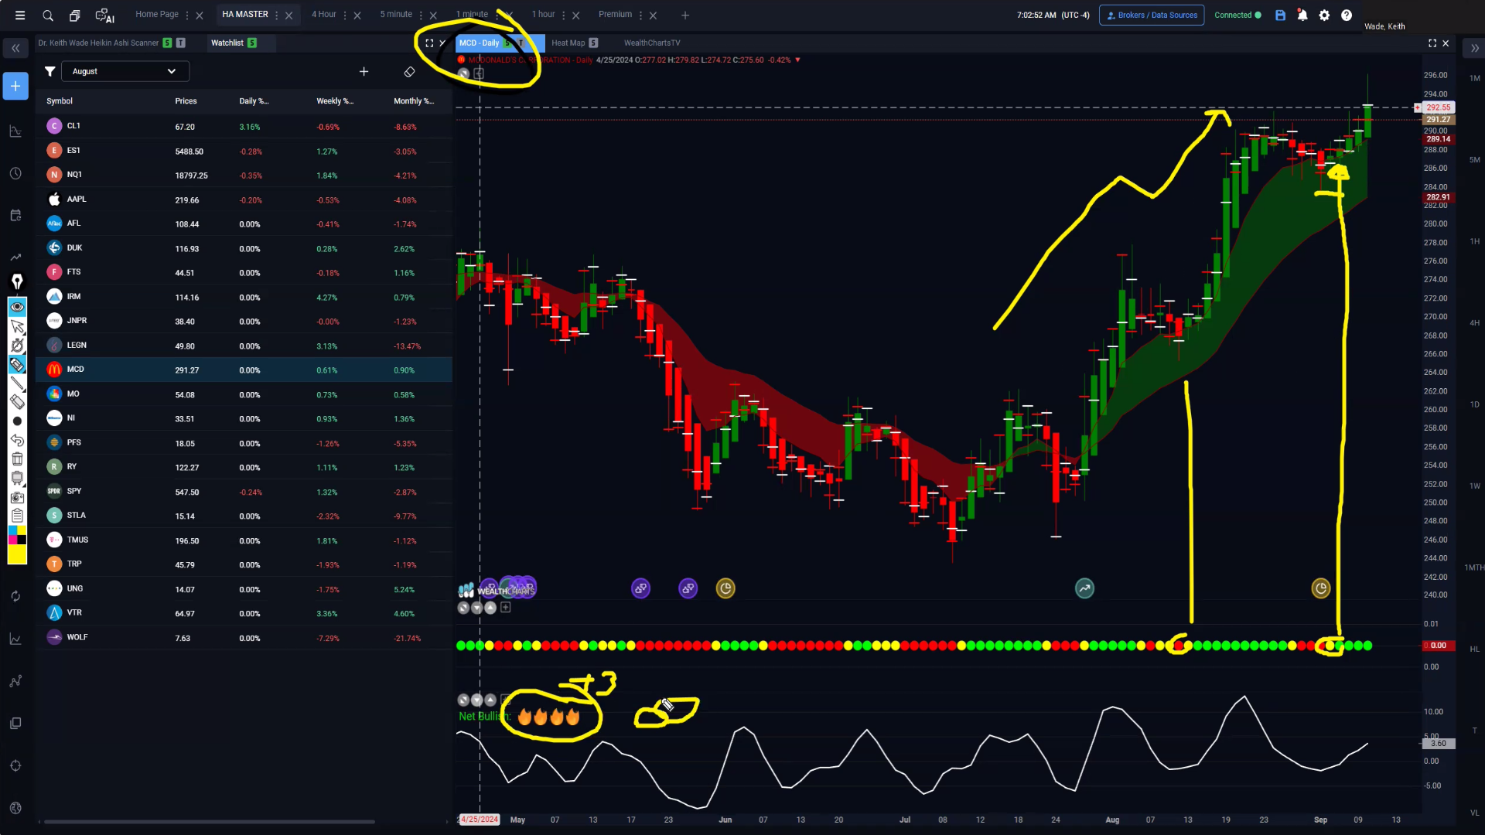The image size is (1485, 835).
Task: Select the straight line drawing tool
Action: coord(17,383)
